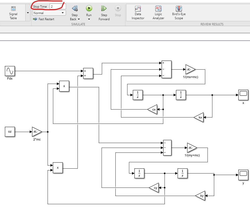Expand the Step Back options arrow
250x207 pixels.
79,19
